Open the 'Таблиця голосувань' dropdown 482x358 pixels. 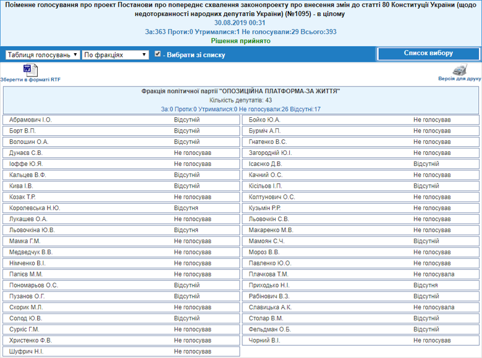(x=43, y=55)
